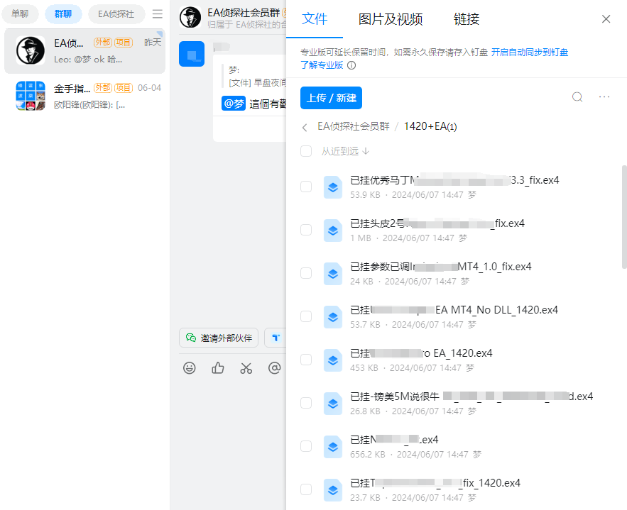Click file icon of 656.2 KB ex4 file
Image resolution: width=627 pixels, height=510 pixels.
[x=333, y=447]
